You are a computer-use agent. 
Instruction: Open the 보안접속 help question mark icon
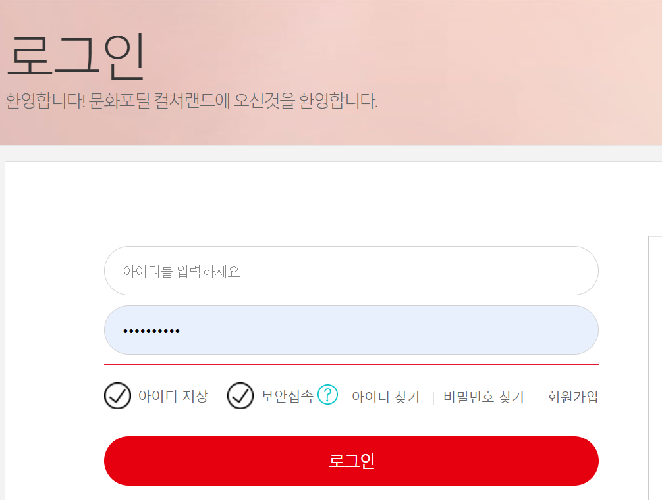[327, 395]
